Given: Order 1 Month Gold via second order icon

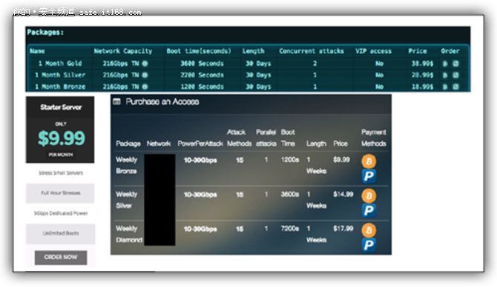Looking at the screenshot, I should point(455,64).
